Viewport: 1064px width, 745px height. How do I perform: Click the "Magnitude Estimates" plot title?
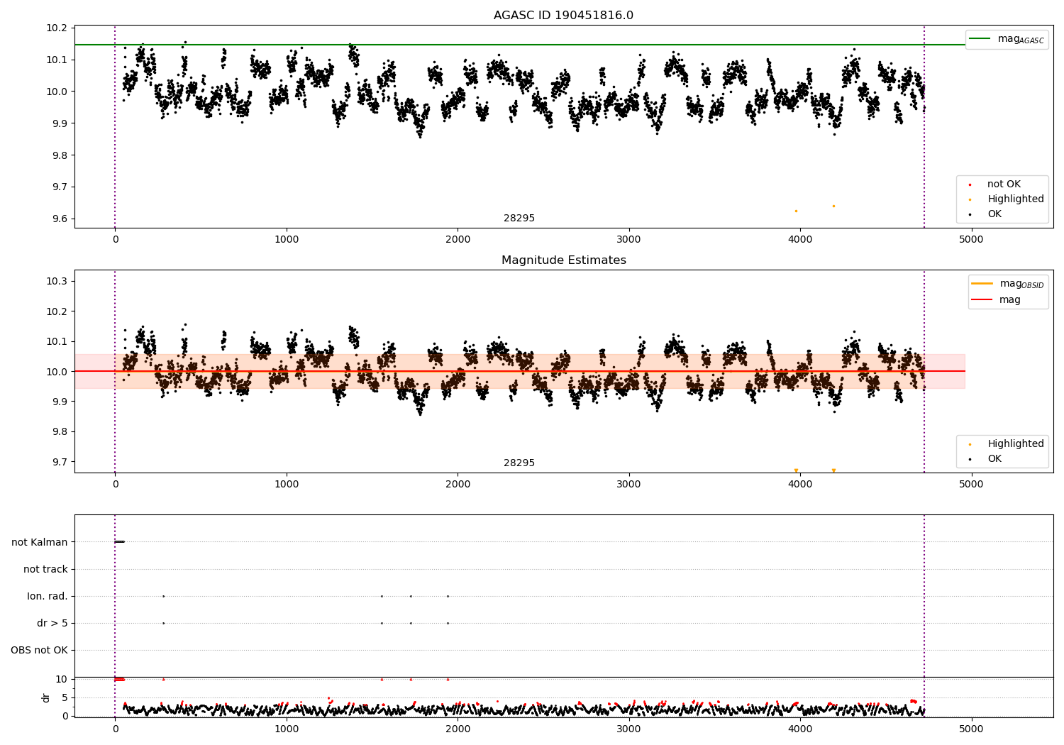pos(563,260)
